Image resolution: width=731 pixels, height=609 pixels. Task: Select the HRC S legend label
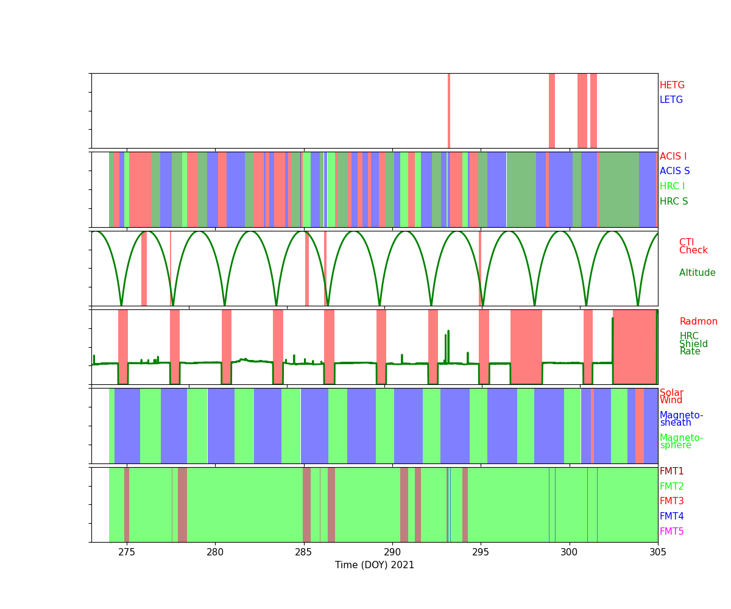pyautogui.click(x=673, y=202)
